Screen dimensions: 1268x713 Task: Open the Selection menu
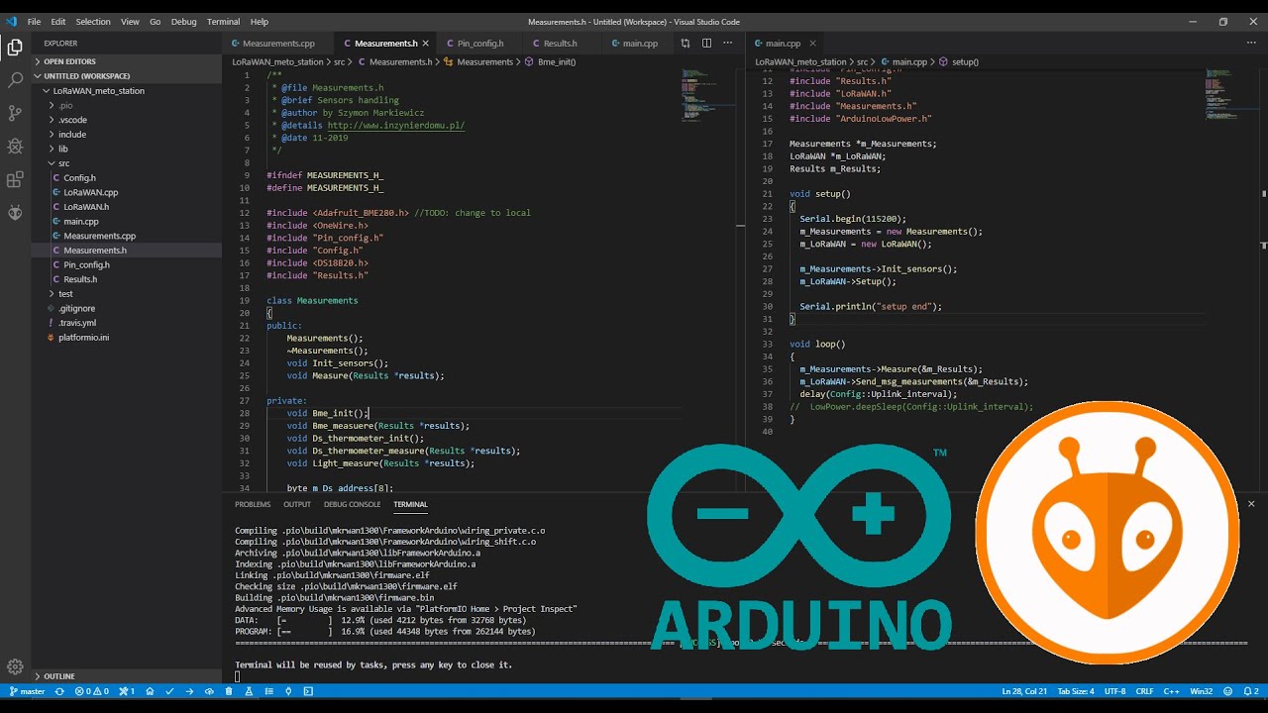click(93, 22)
